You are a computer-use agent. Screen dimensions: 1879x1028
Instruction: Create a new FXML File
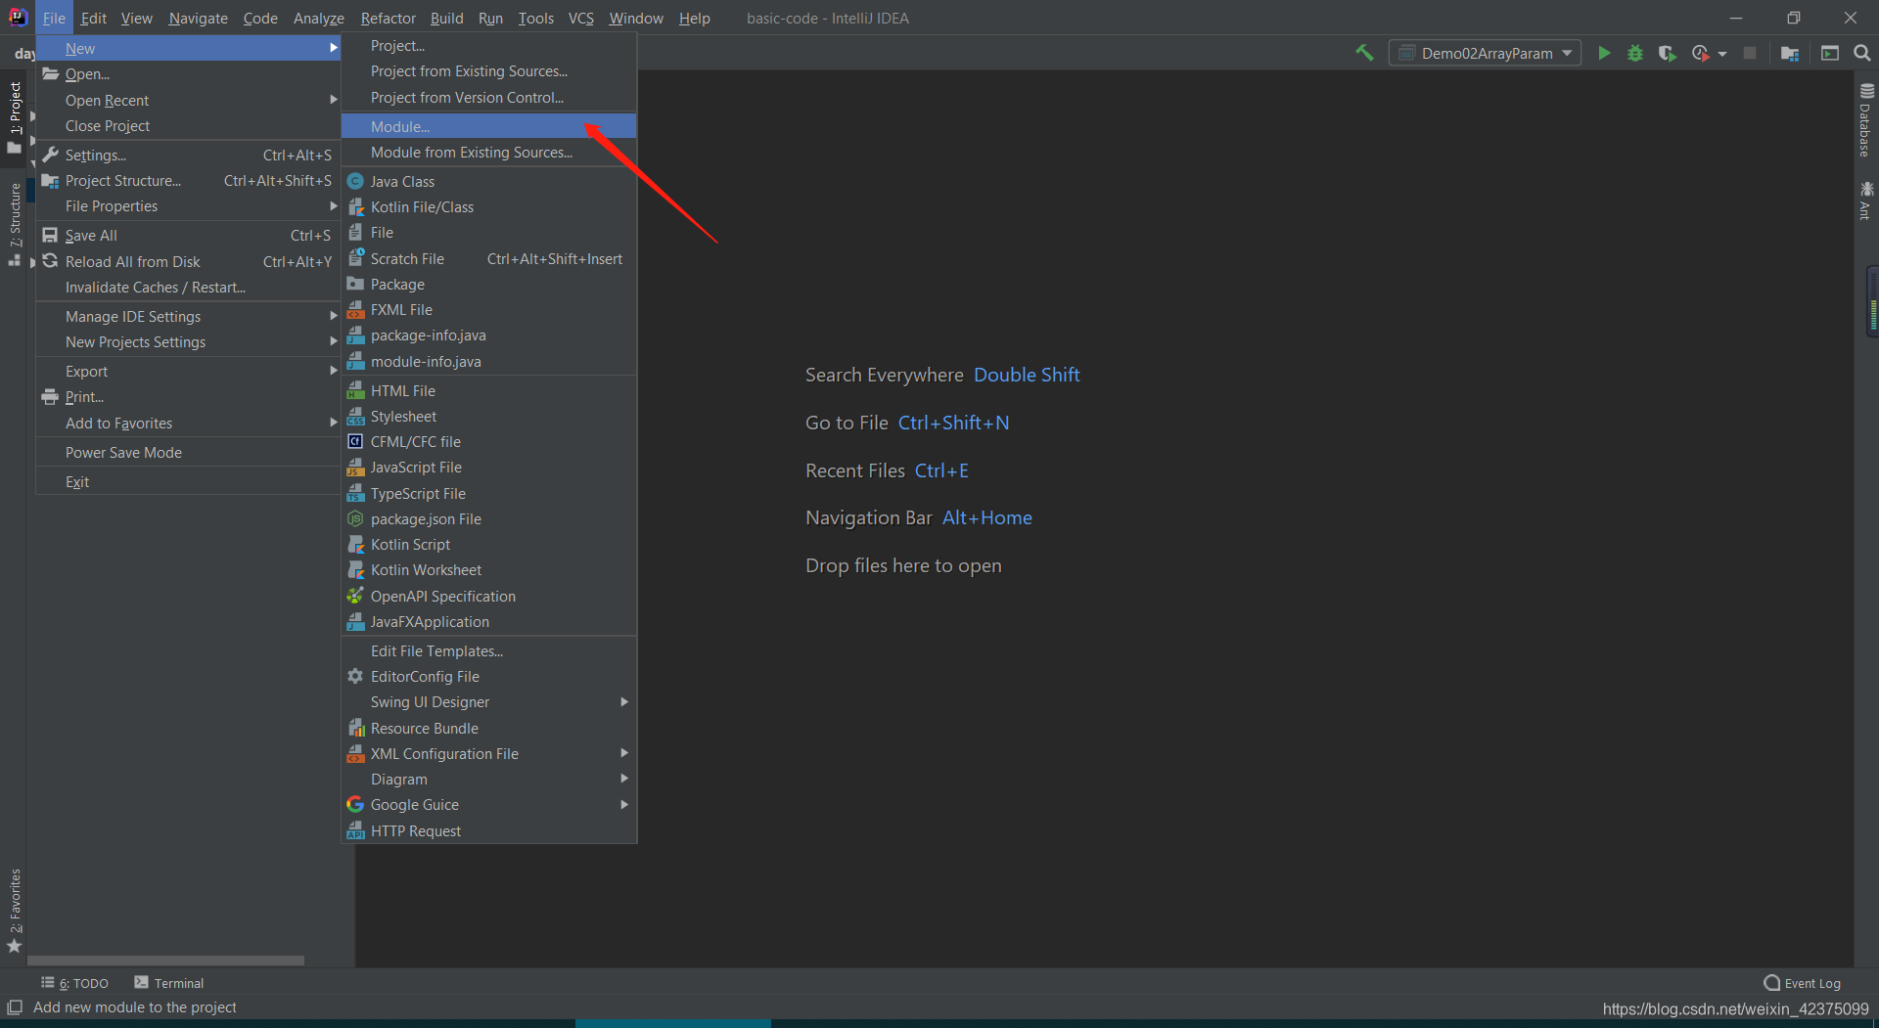pos(488,310)
